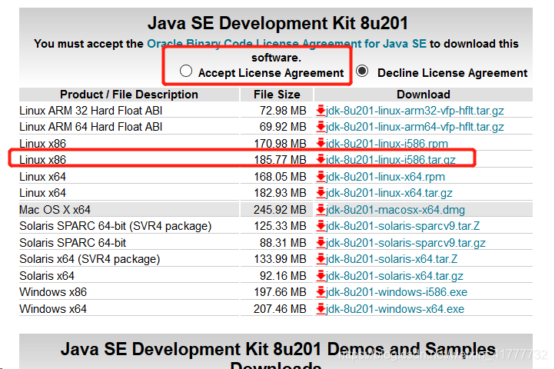Click File Size column header
The height and width of the screenshot is (369, 555).
click(277, 95)
